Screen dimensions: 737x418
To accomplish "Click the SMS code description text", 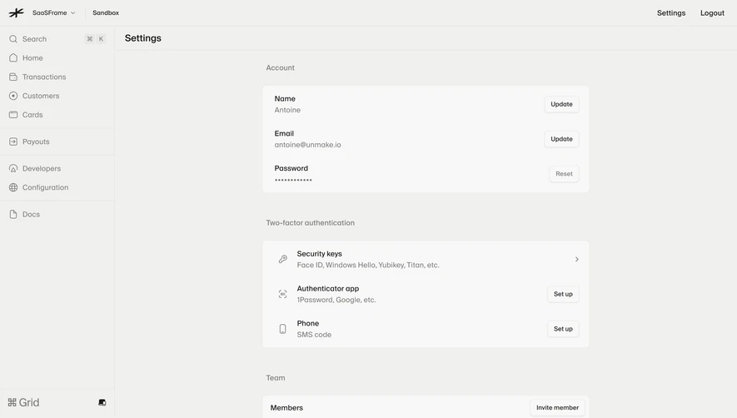I will click(314, 335).
